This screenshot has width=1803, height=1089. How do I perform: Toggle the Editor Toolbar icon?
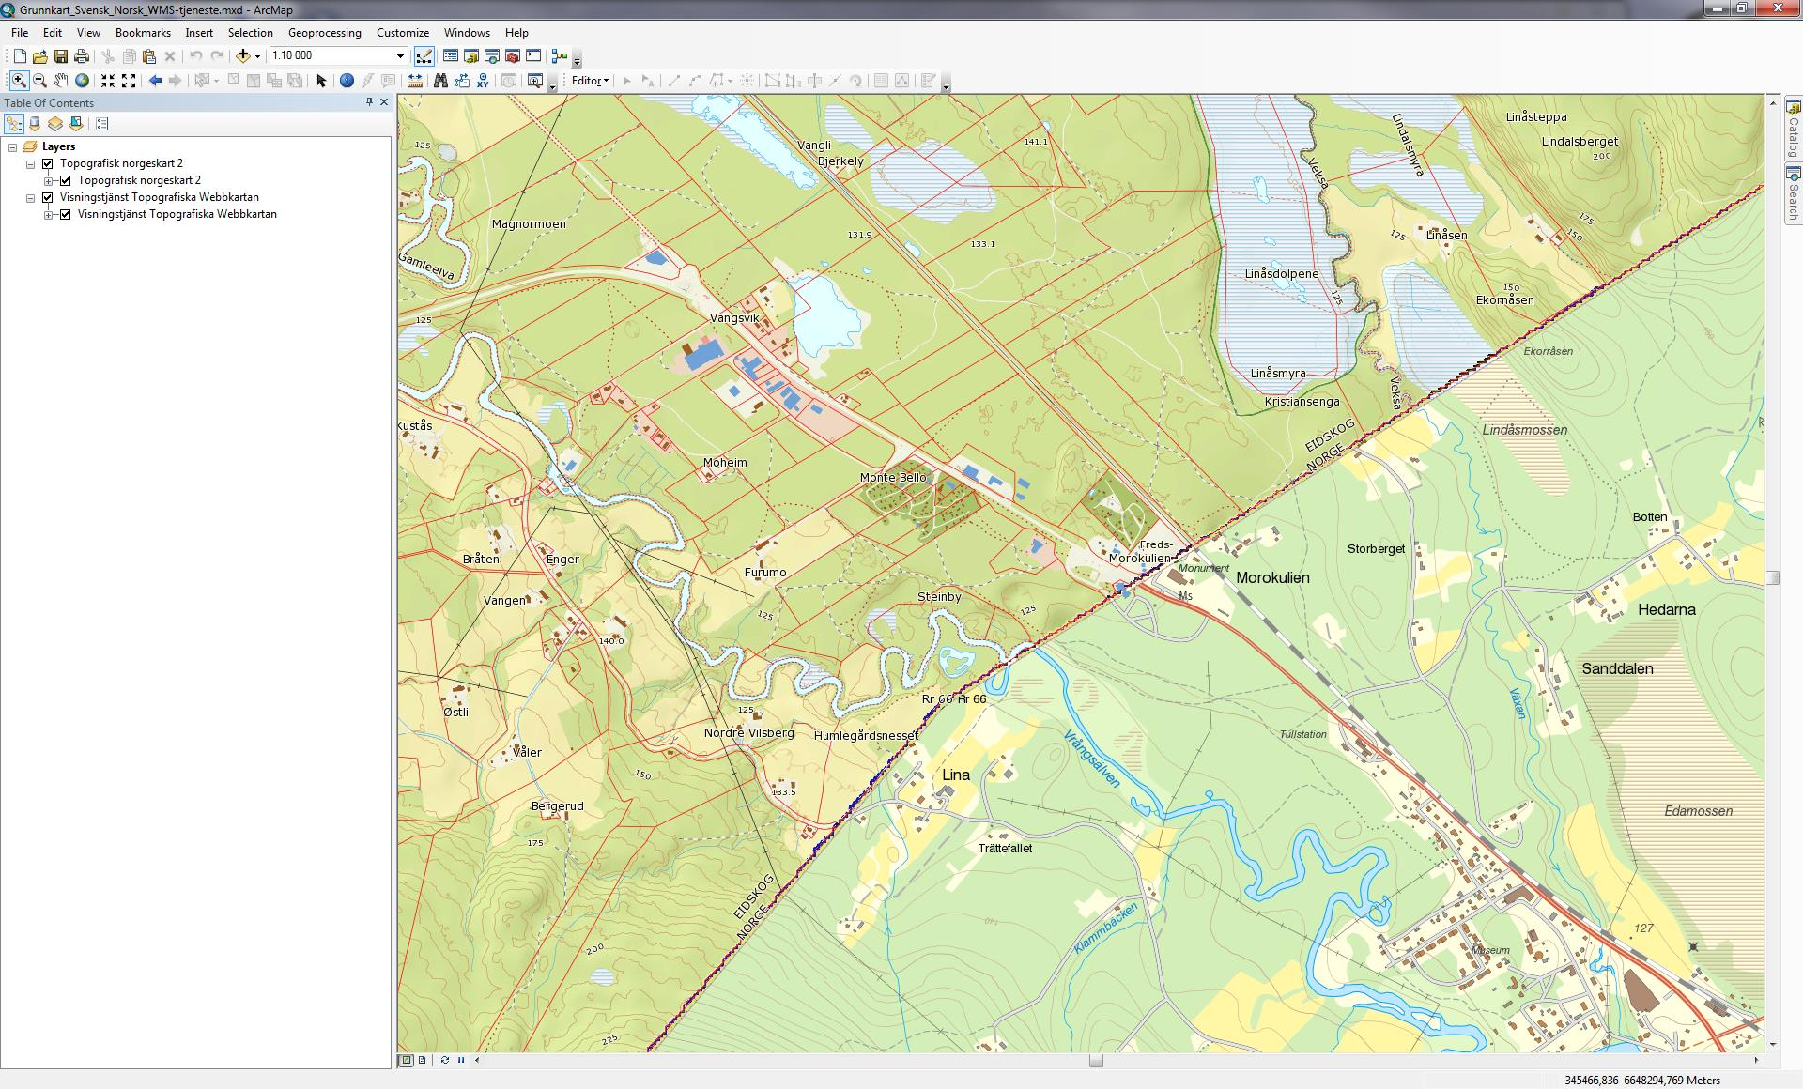click(424, 56)
